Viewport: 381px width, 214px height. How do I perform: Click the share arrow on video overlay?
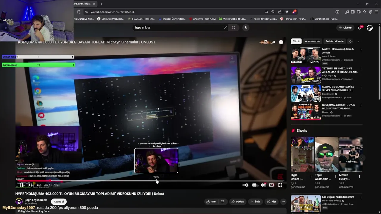pos(273,42)
